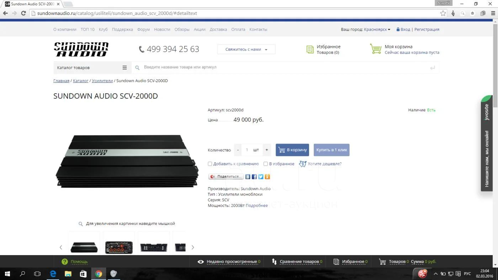The width and height of the screenshot is (498, 280).
Task: Go to 'Усилители' breadcrumb
Action: click(102, 81)
